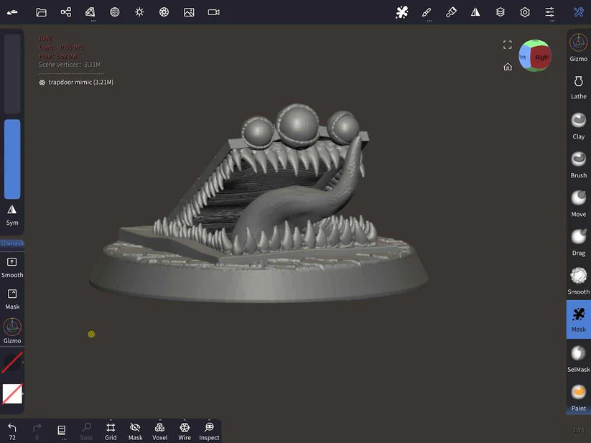Enter fullscreen with the corner brackets icon

(508, 45)
